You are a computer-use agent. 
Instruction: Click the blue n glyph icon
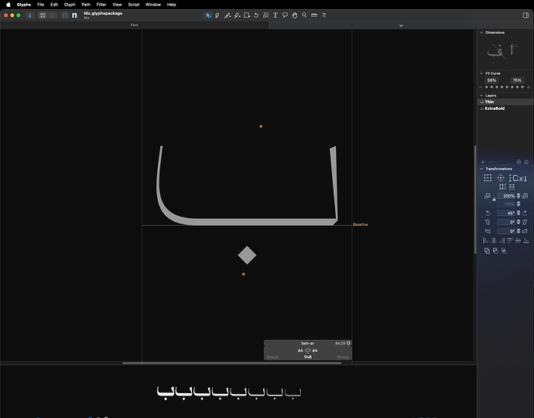click(x=65, y=15)
